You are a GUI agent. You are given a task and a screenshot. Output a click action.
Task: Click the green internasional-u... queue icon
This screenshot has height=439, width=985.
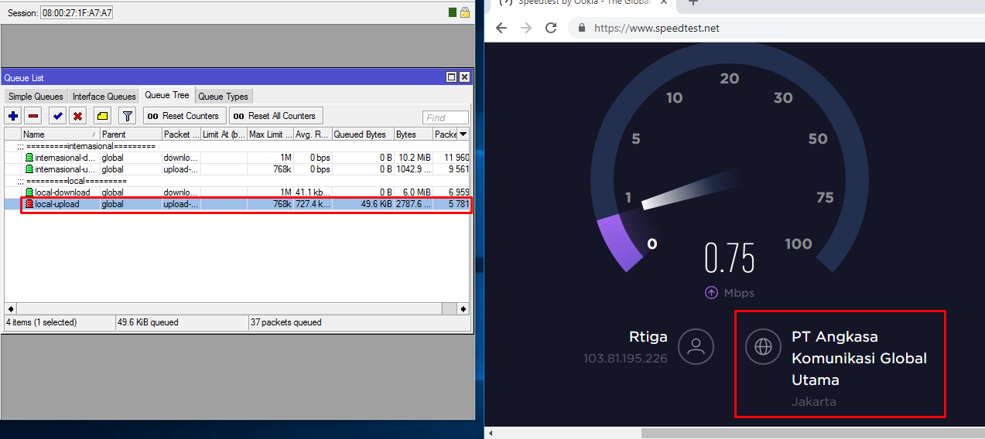[x=29, y=169]
